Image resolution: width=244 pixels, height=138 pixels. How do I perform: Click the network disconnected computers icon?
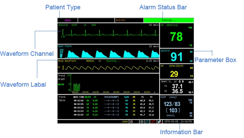tap(160, 122)
